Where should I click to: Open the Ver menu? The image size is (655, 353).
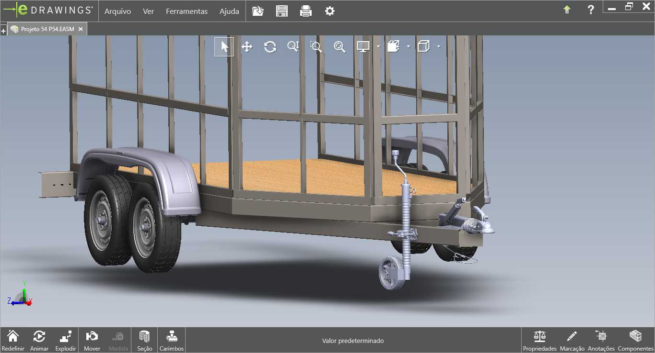tap(149, 11)
